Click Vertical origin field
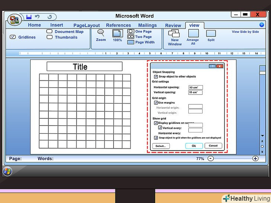This screenshot has width=271, height=203. (x=195, y=111)
